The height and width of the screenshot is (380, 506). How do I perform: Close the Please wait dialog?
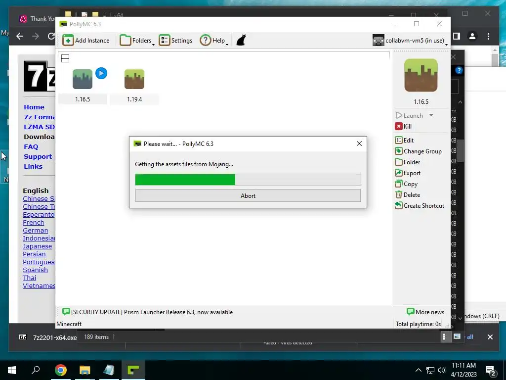(359, 143)
